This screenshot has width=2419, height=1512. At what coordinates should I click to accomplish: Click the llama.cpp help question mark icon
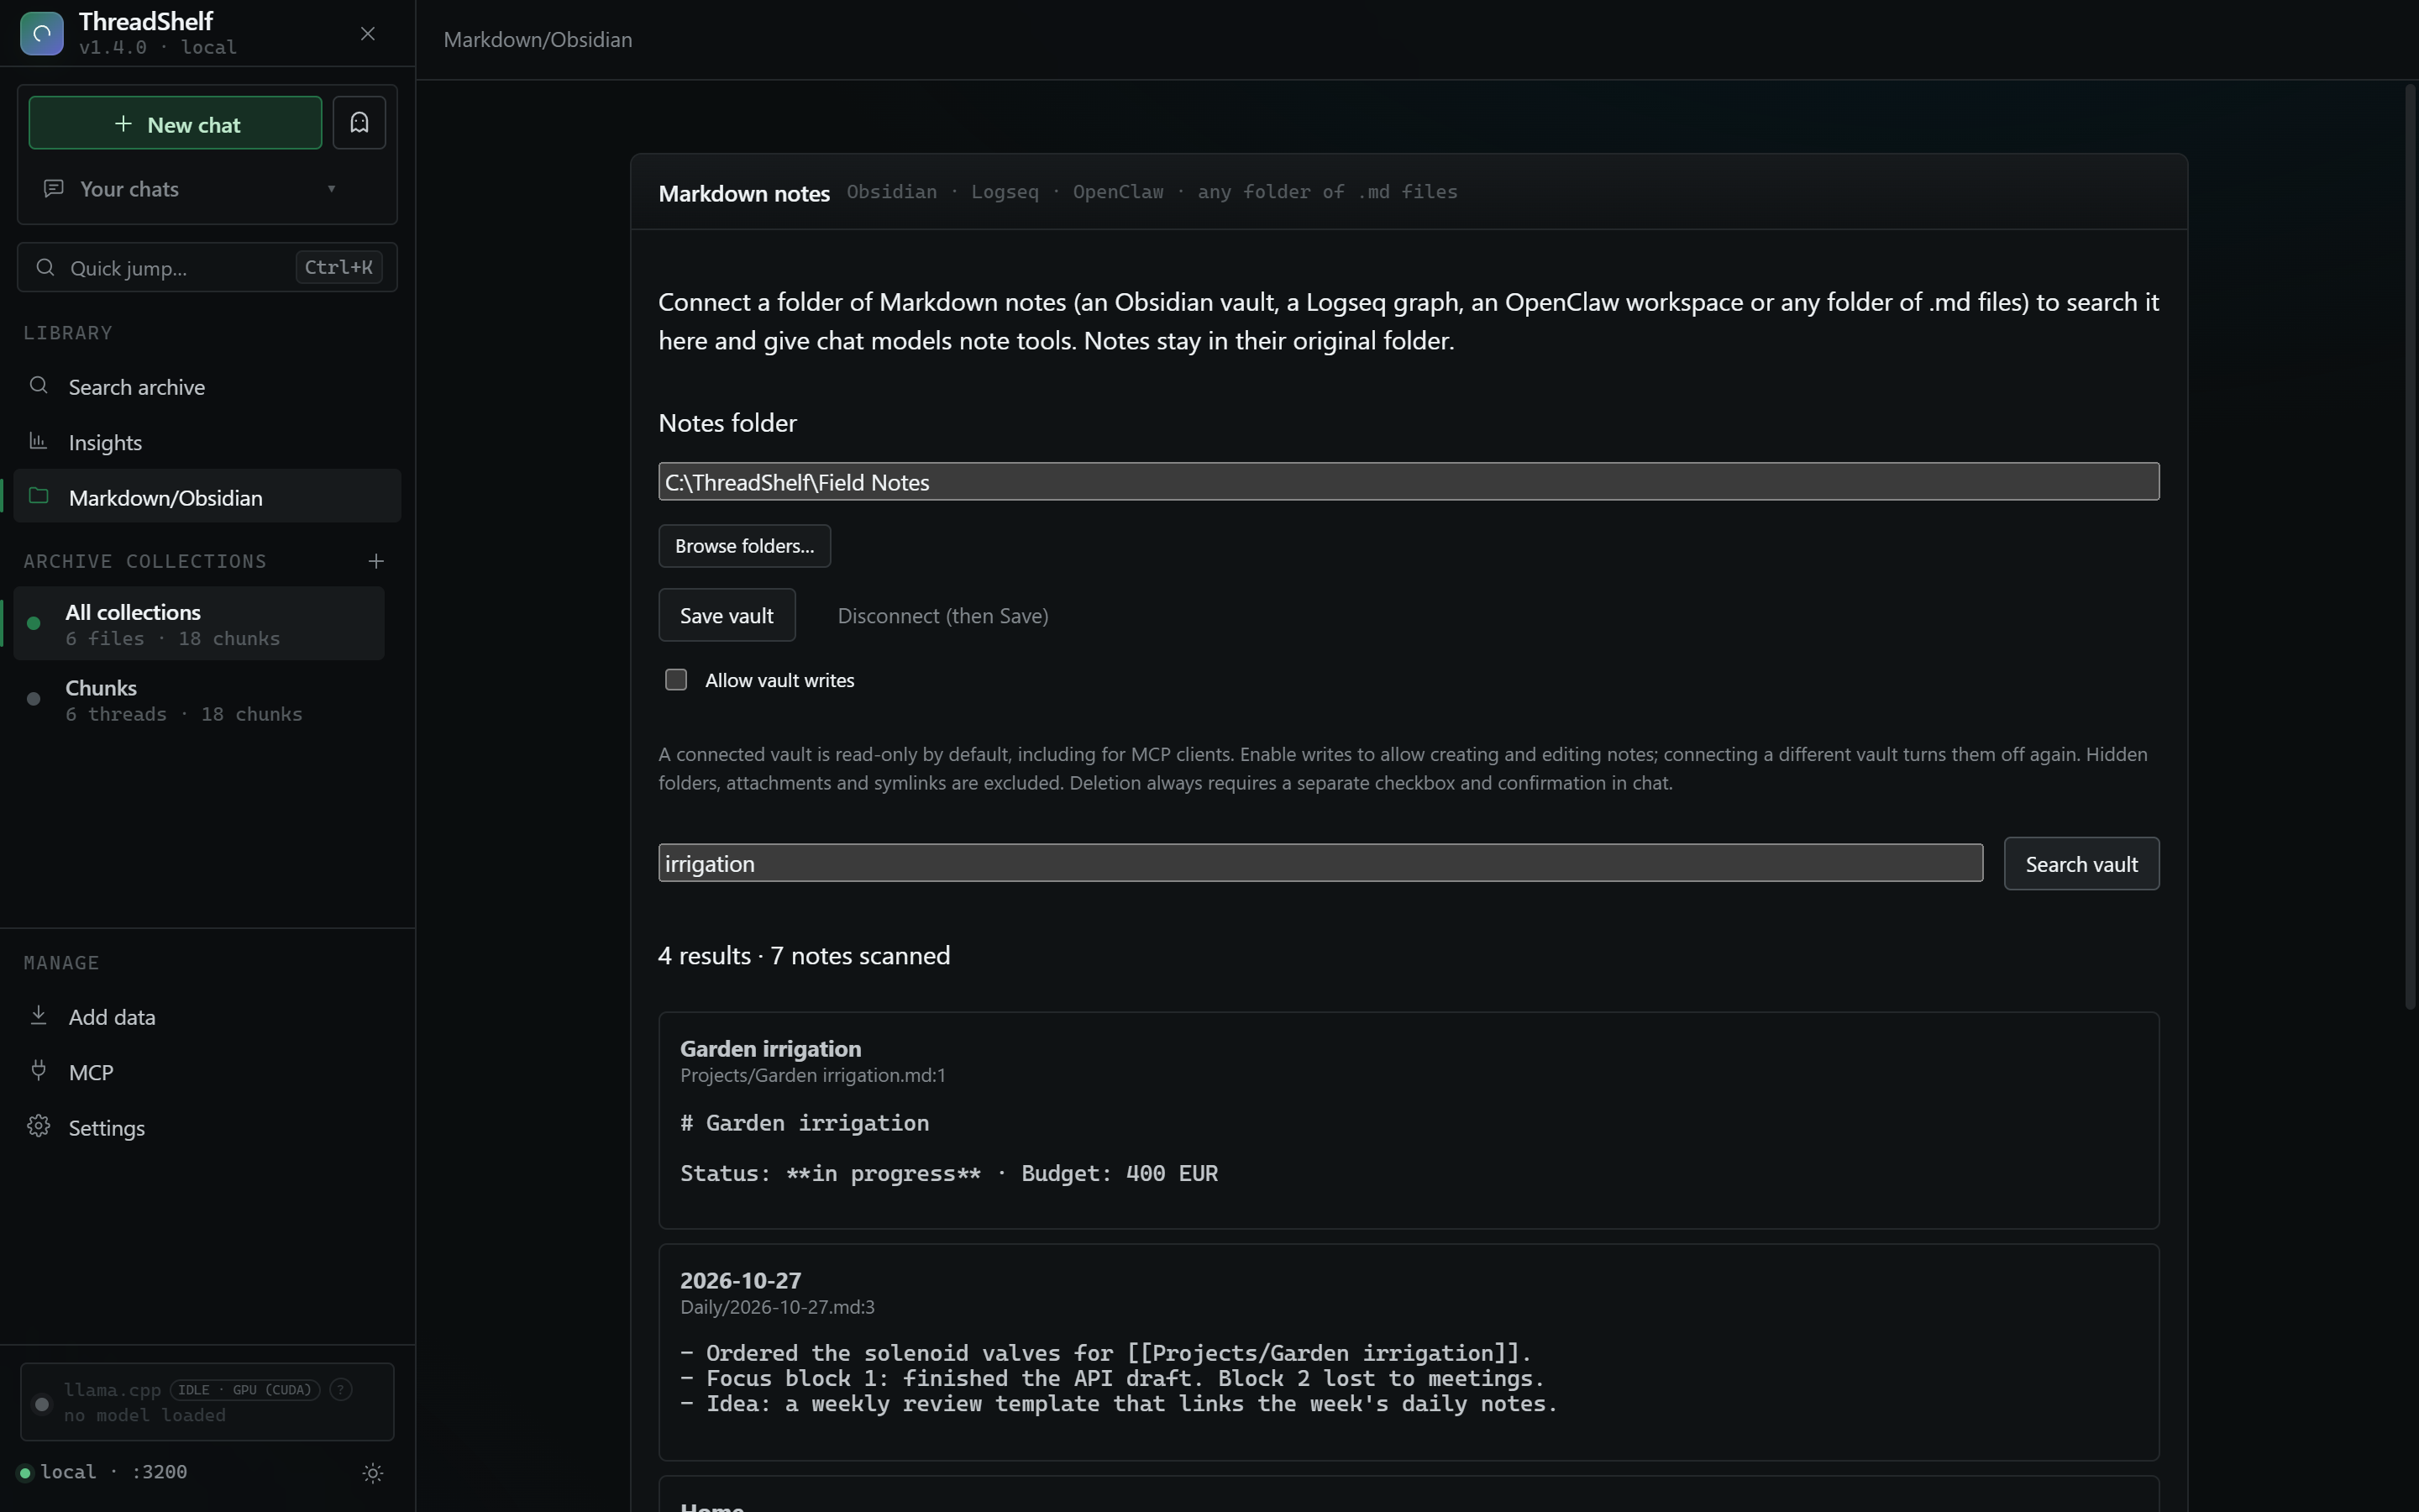(x=341, y=1390)
